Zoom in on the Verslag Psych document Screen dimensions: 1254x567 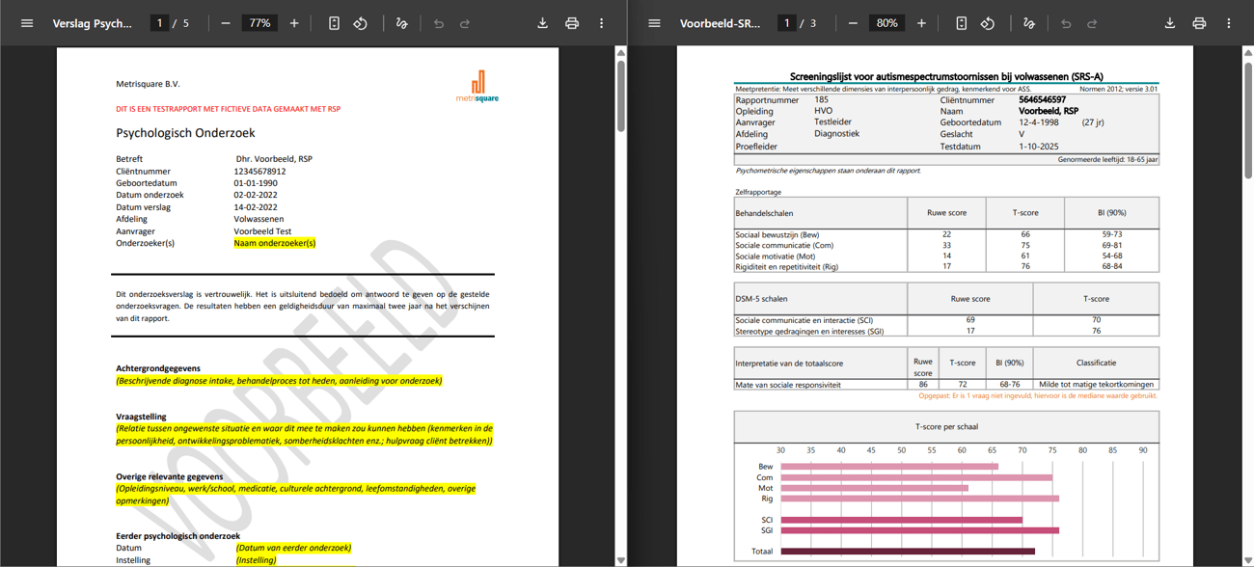pyautogui.click(x=294, y=23)
